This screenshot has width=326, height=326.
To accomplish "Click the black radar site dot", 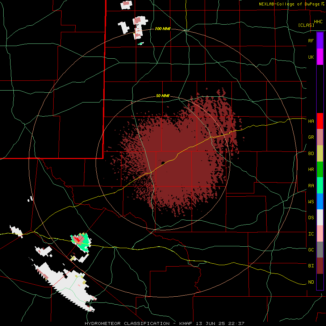I will (163, 163).
